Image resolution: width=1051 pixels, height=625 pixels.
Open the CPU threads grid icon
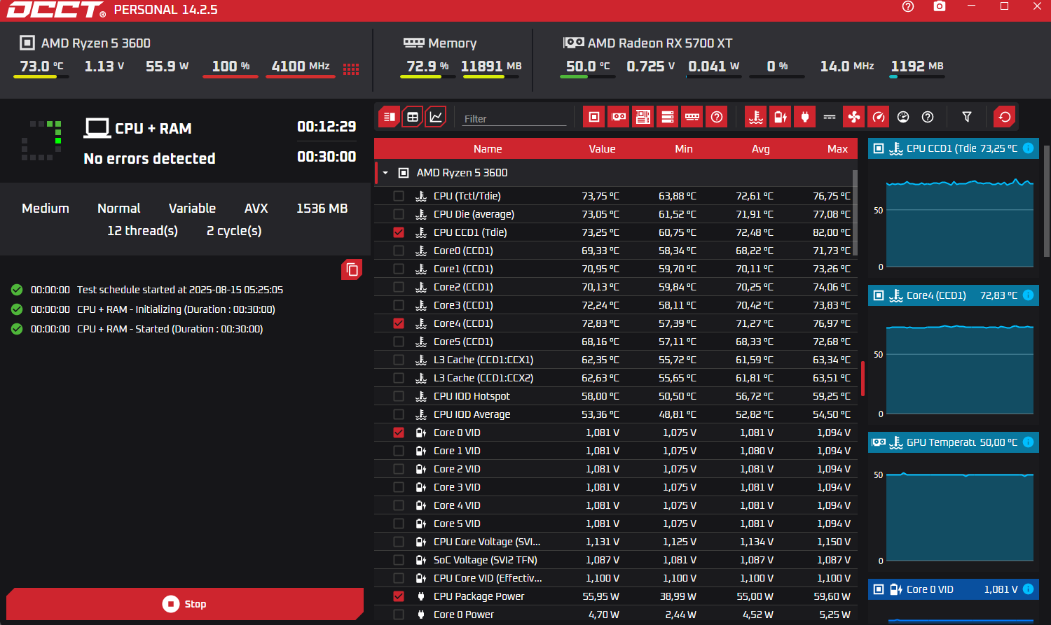tap(351, 68)
